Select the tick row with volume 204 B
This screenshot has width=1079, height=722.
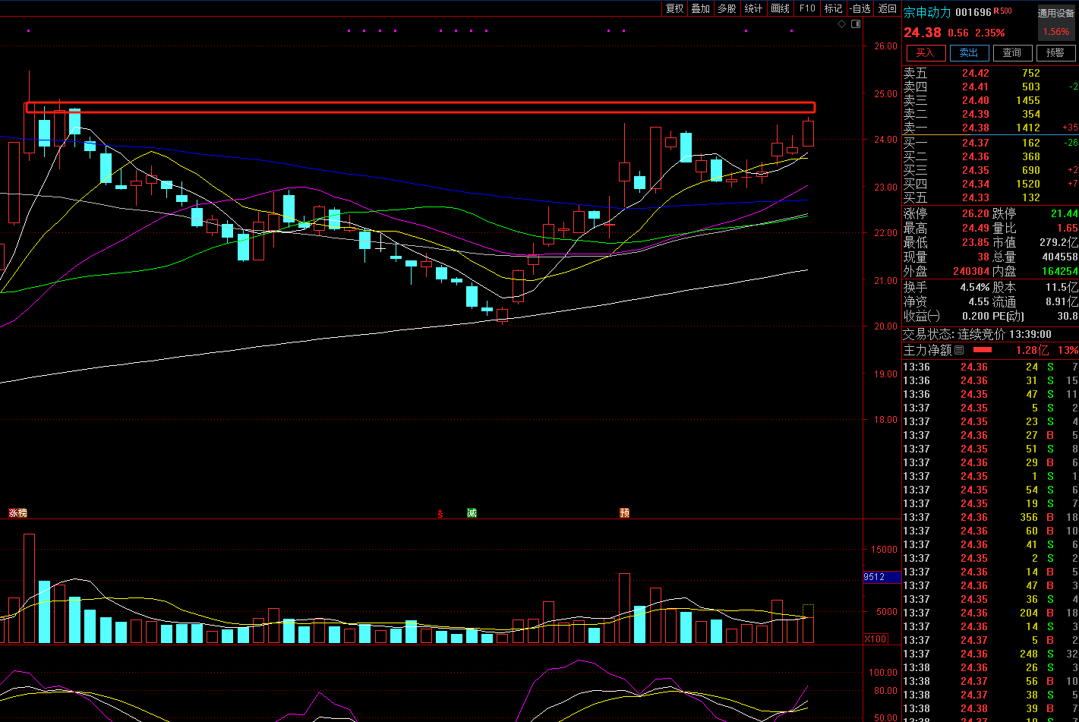pos(990,613)
